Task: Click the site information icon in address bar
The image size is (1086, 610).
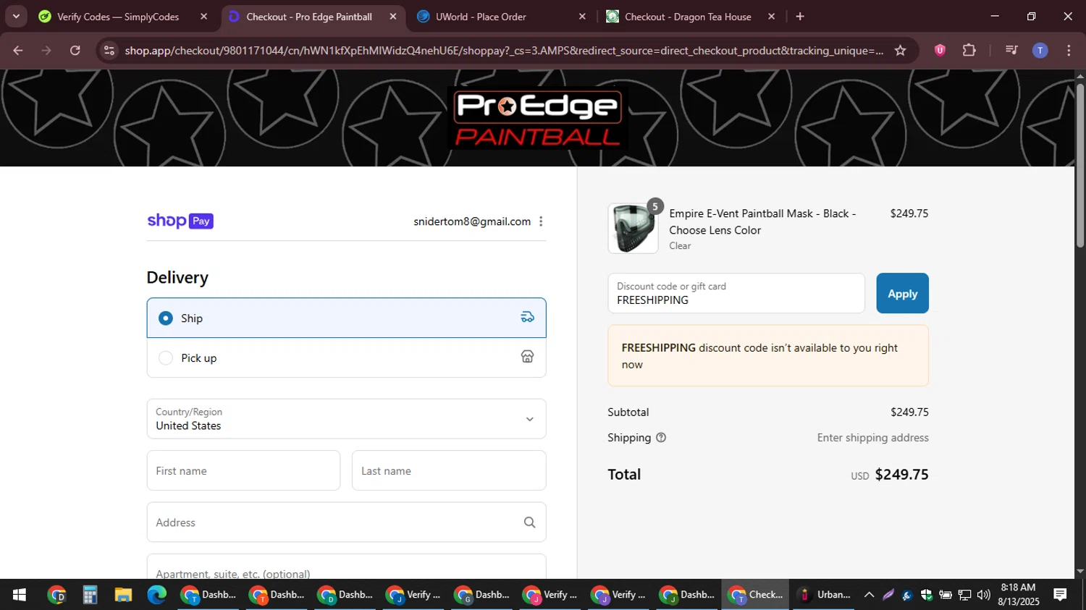Action: pyautogui.click(x=109, y=51)
